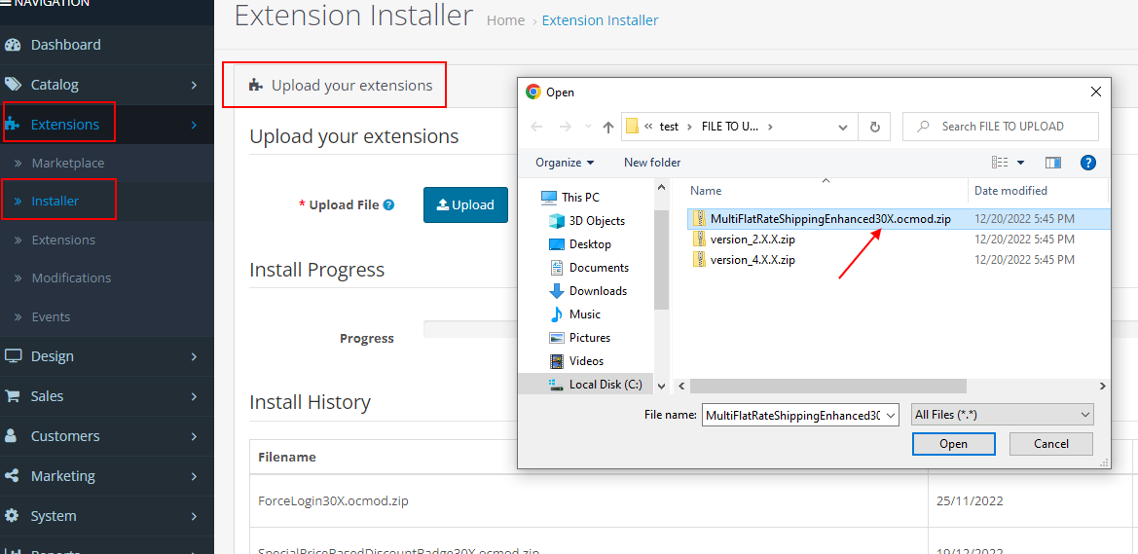Open the Dashboard gauge icon
The image size is (1138, 554).
click(13, 45)
